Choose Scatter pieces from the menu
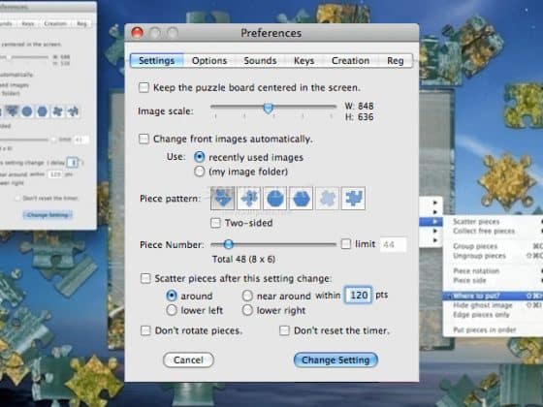Image resolution: width=543 pixels, height=407 pixels. [476, 222]
